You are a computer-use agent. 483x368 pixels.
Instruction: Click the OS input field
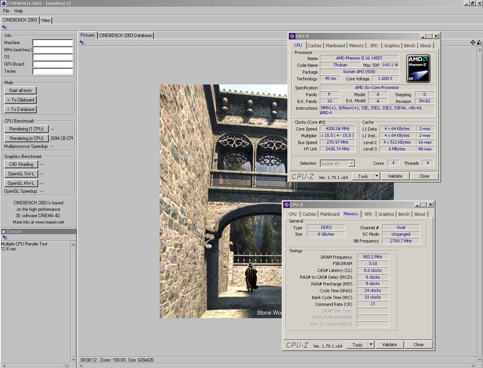click(x=52, y=57)
